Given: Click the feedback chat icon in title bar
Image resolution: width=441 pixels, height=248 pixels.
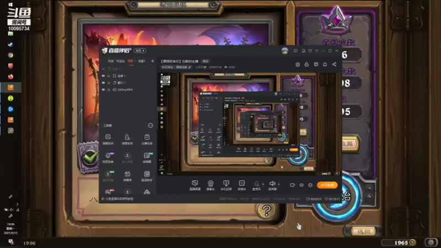Looking at the screenshot, I should [x=295, y=51].
